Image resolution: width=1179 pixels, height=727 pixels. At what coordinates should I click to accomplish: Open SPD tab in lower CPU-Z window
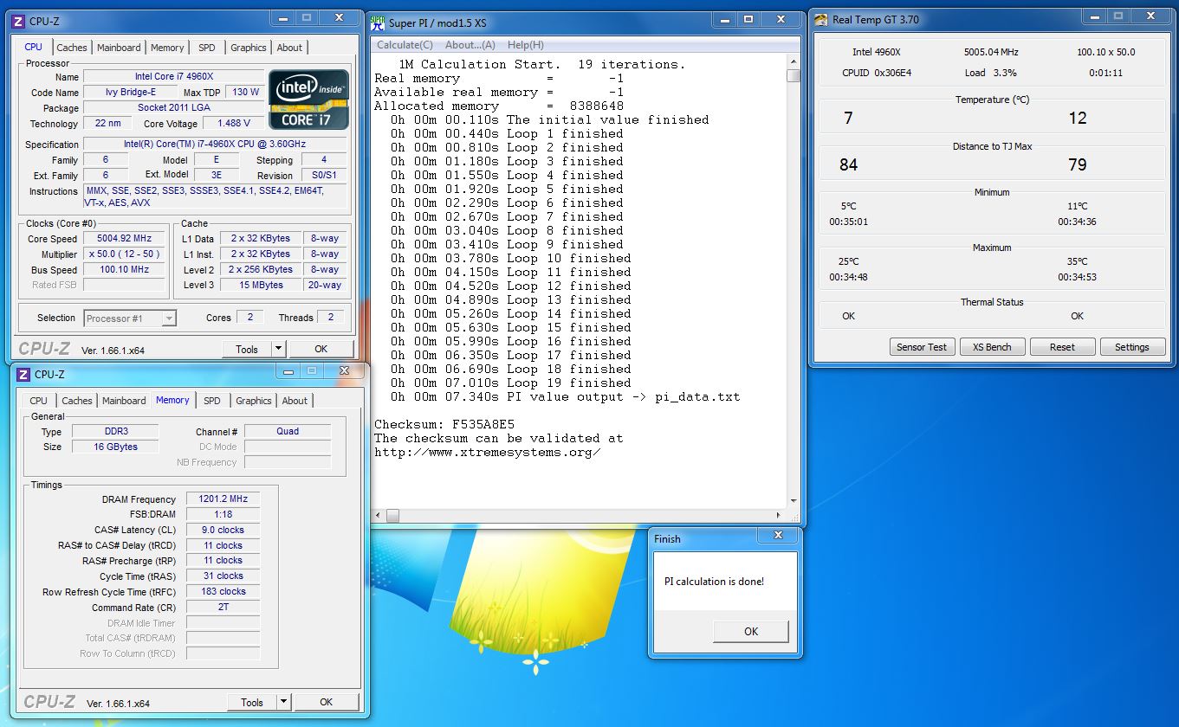pos(212,401)
